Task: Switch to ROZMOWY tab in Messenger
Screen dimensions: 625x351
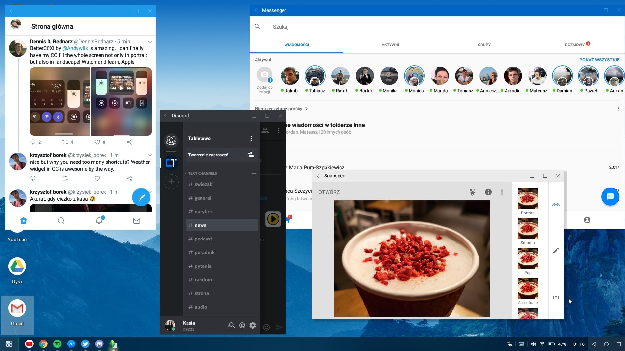Action: click(578, 45)
